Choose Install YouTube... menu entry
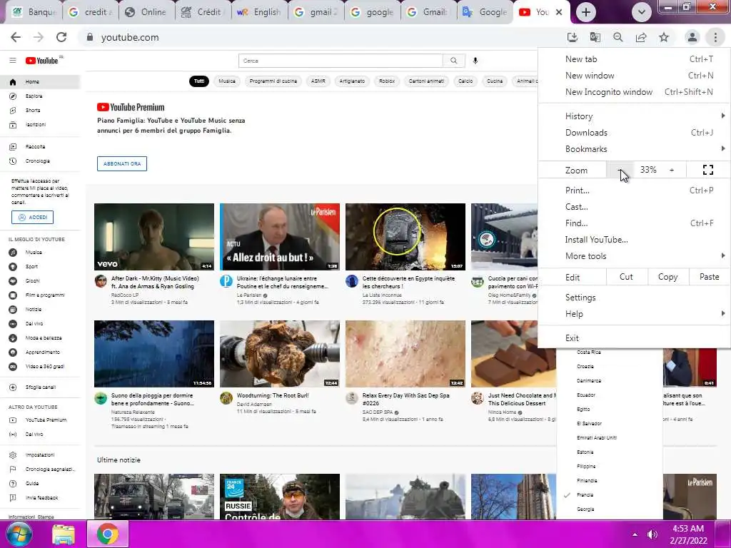Viewport: 731px width, 548px height. pos(635,240)
